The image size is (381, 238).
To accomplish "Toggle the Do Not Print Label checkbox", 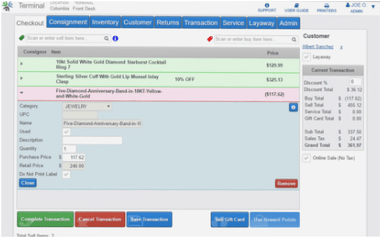I will [x=66, y=174].
